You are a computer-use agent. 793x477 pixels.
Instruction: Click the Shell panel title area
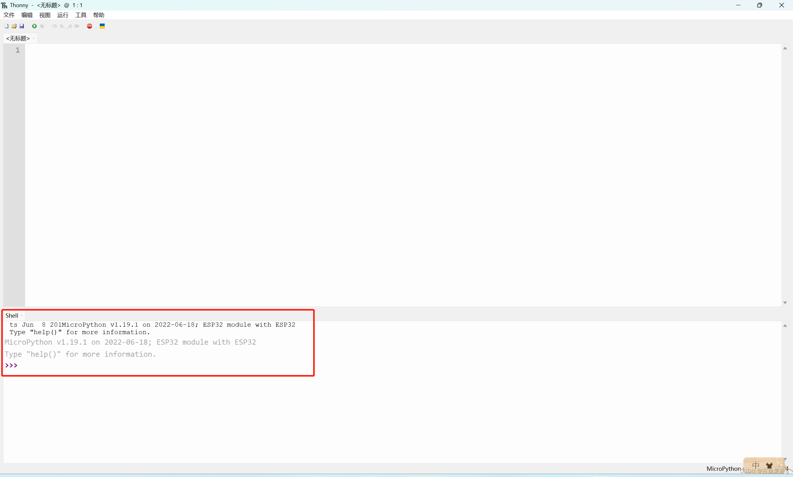click(11, 315)
